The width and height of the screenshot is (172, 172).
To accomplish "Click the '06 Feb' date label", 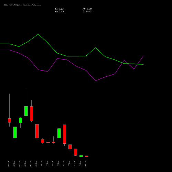I will (31, 164).
